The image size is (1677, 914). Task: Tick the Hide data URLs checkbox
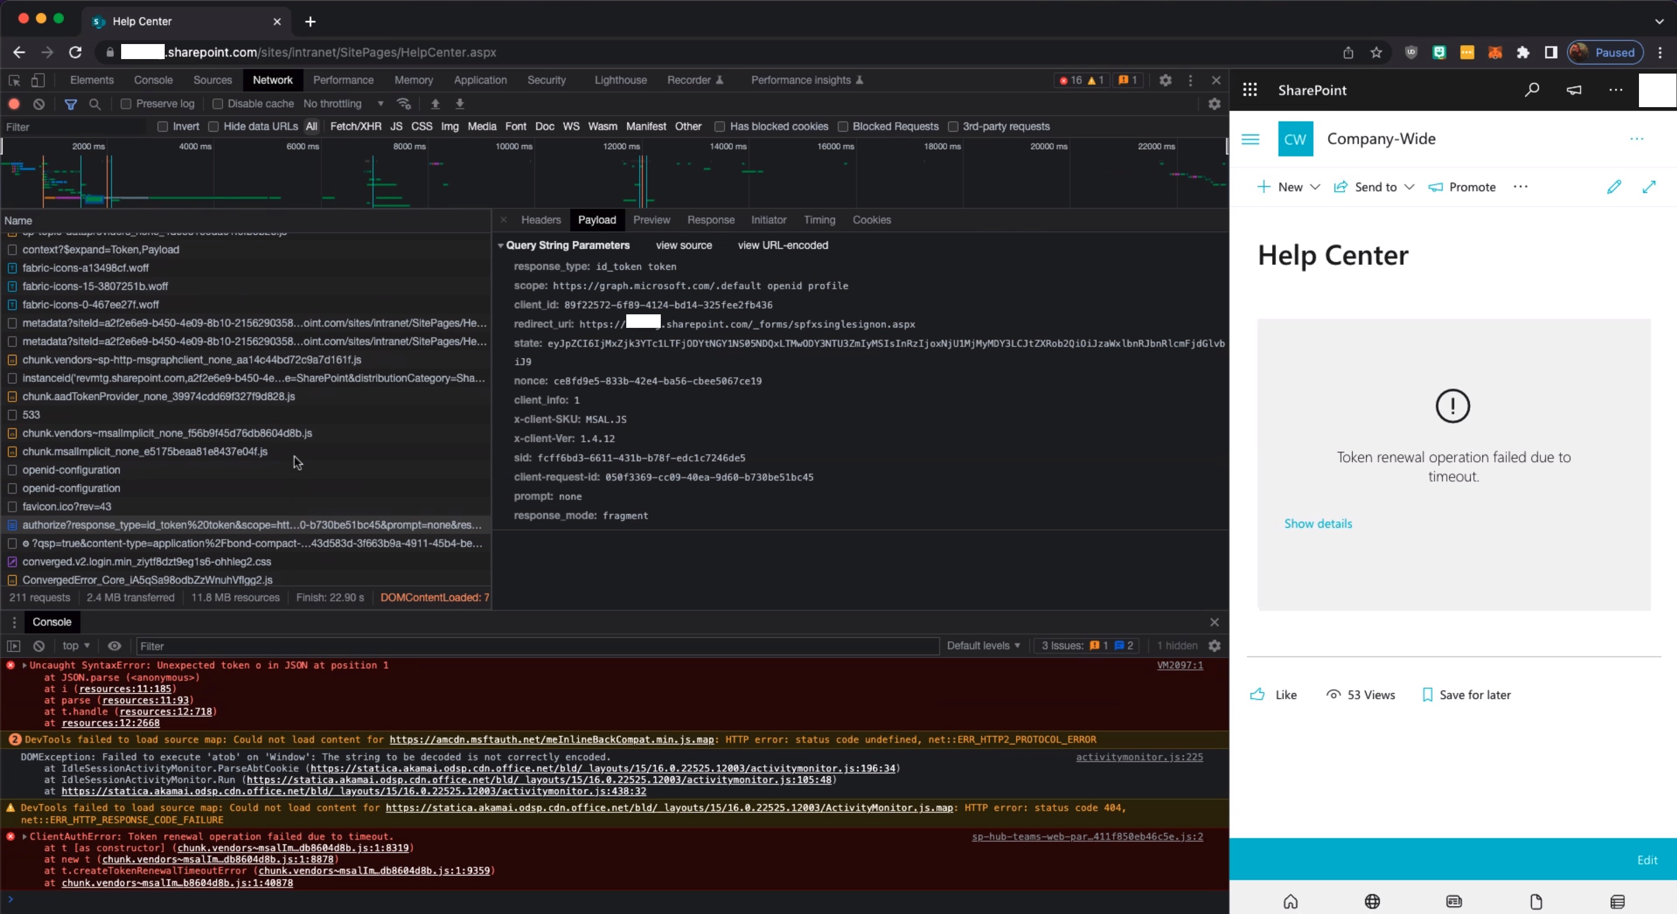pyautogui.click(x=214, y=126)
